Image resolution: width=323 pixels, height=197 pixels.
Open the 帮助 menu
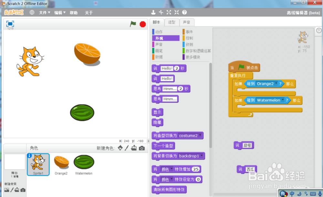(74, 13)
